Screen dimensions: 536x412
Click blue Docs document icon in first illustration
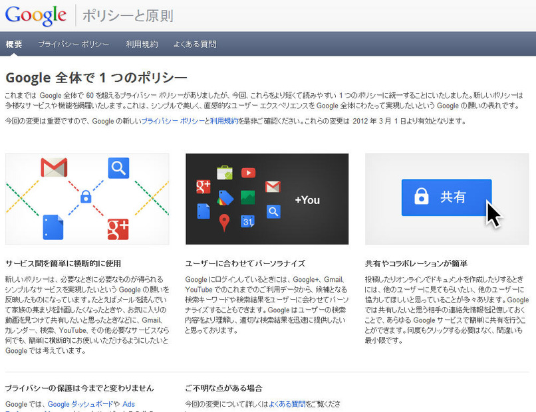coord(53,227)
